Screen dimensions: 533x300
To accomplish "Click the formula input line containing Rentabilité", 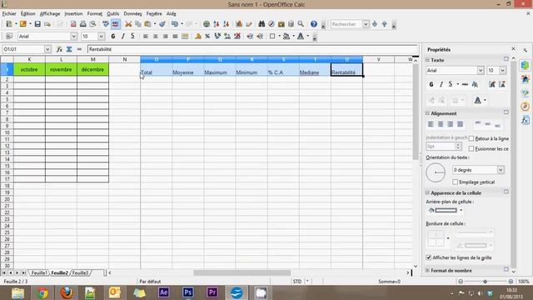I will [252, 49].
